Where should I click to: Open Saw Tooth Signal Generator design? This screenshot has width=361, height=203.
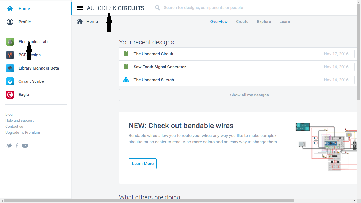click(160, 67)
